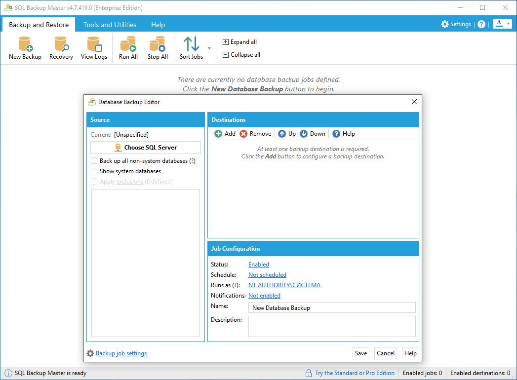
Task: Remove the selected destination
Action: tap(255, 133)
